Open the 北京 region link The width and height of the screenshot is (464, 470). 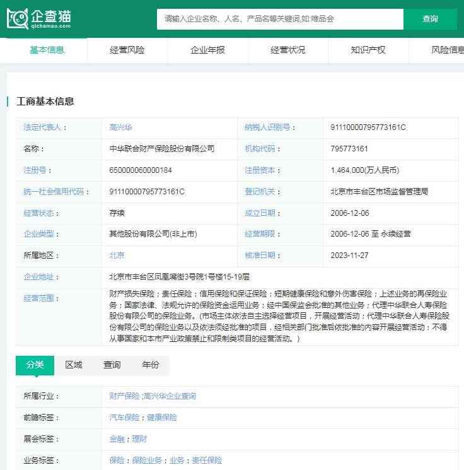117,256
